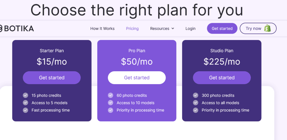Open the Login link
Image resolution: width=287 pixels, height=140 pixels.
coord(190,29)
